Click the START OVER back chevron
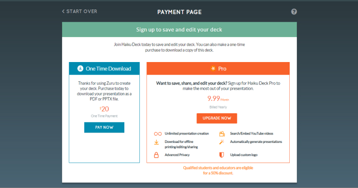This screenshot has width=358, height=188. point(63,11)
